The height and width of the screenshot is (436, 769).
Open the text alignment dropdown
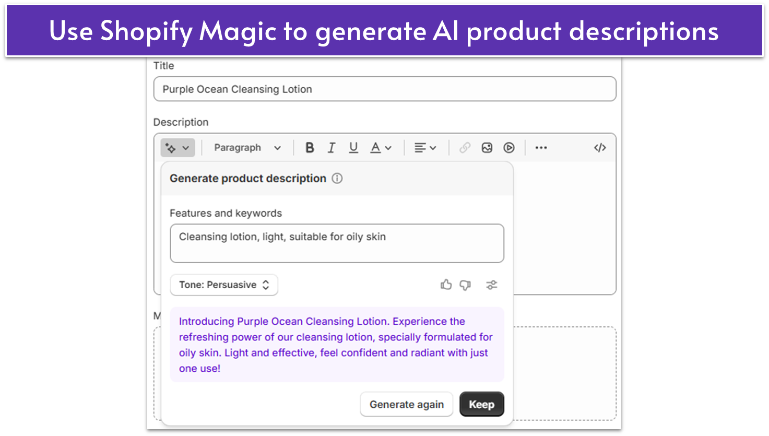[x=425, y=148]
